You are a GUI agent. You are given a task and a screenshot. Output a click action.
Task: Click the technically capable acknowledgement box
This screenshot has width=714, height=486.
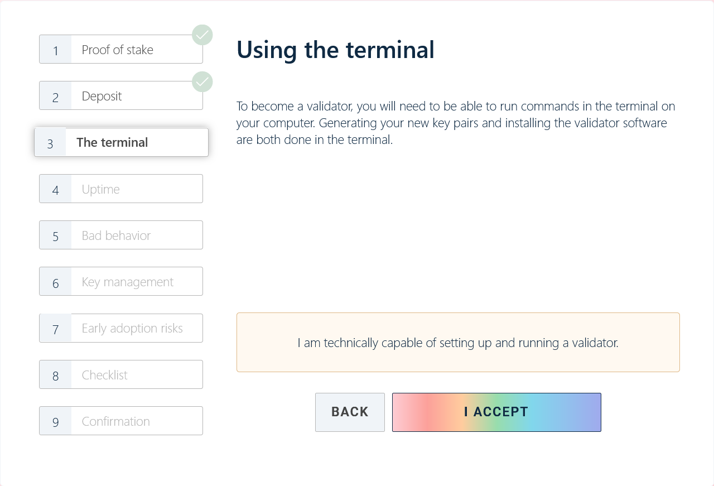[457, 343]
